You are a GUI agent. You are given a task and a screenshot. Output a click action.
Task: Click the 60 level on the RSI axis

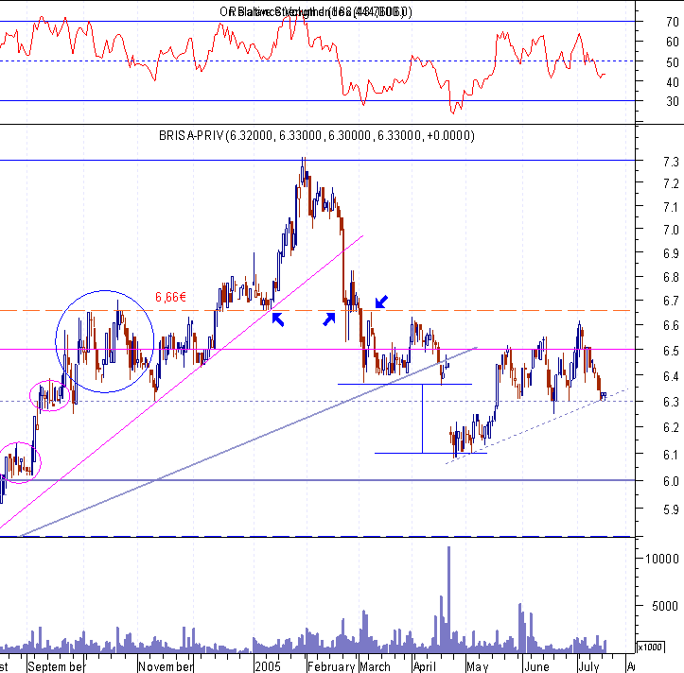click(673, 42)
